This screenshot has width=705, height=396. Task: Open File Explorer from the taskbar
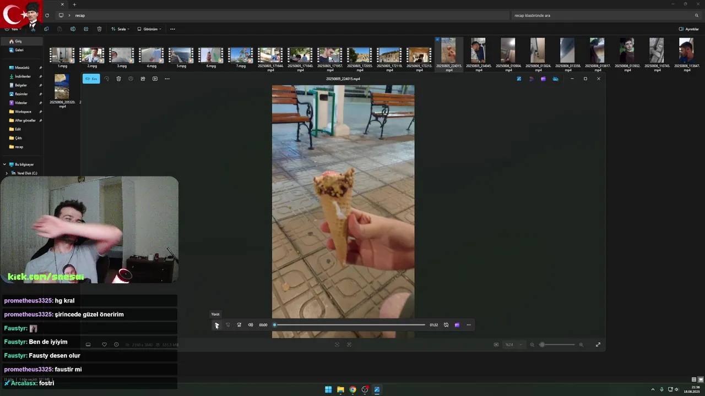[x=340, y=389]
